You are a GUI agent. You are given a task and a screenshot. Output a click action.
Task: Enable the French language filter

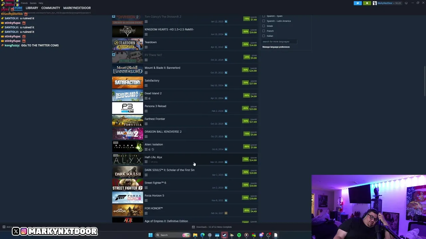(x=264, y=31)
